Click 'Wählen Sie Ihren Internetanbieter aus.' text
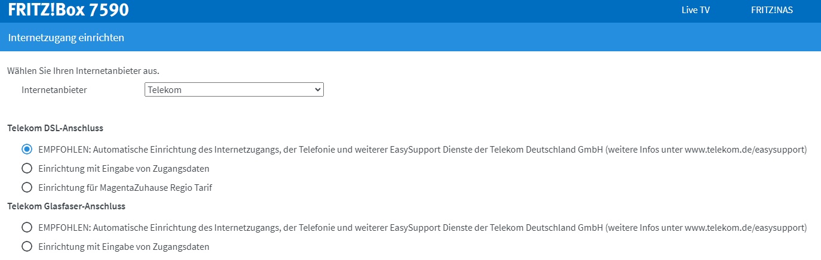This screenshot has height=260, width=821. point(83,71)
